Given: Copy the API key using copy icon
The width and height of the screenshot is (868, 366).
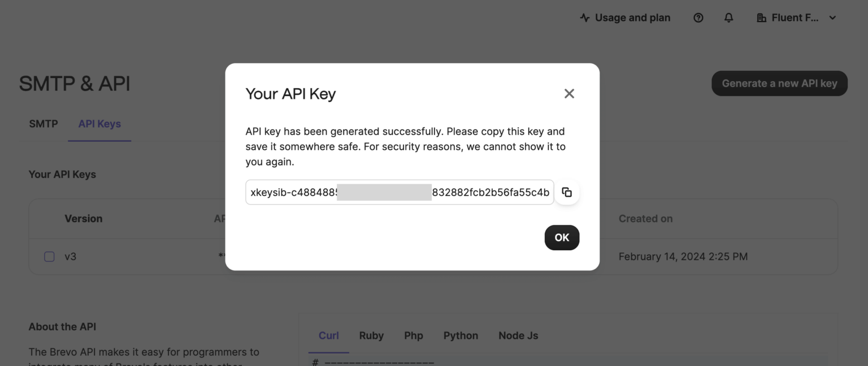Looking at the screenshot, I should click(567, 192).
